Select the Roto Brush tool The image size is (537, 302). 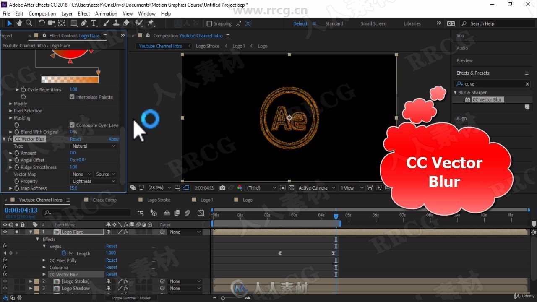pyautogui.click(x=138, y=23)
